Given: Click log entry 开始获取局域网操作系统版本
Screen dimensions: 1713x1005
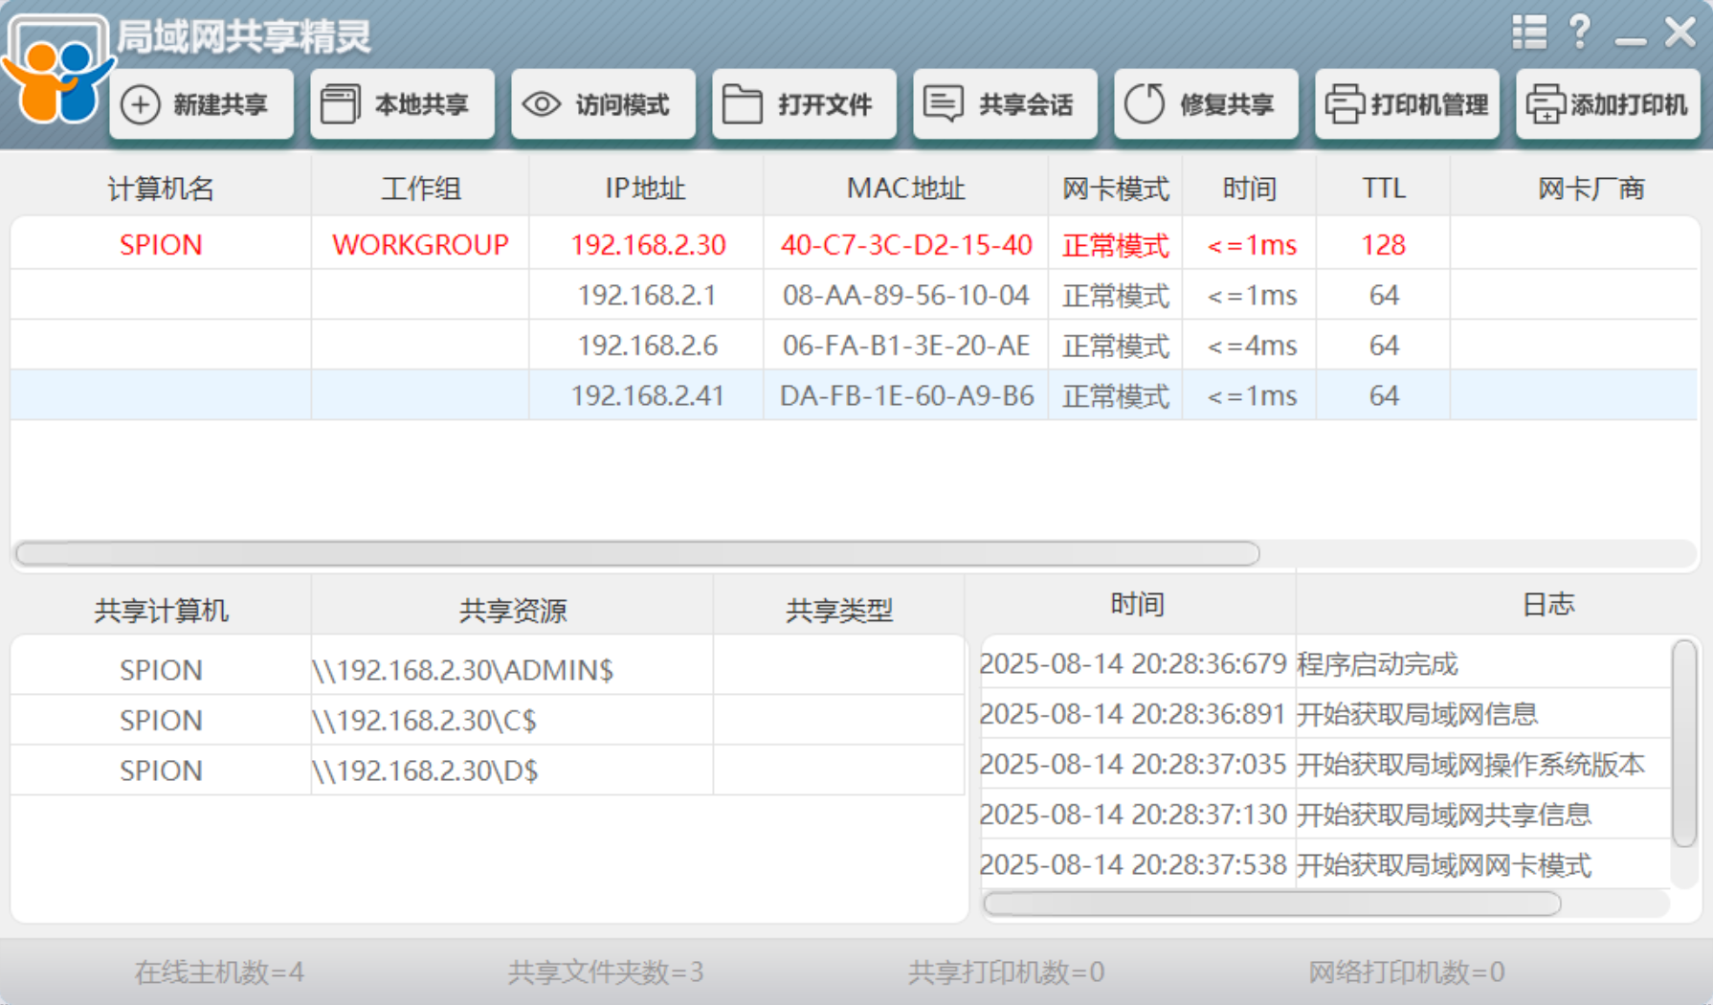Looking at the screenshot, I should [1471, 764].
